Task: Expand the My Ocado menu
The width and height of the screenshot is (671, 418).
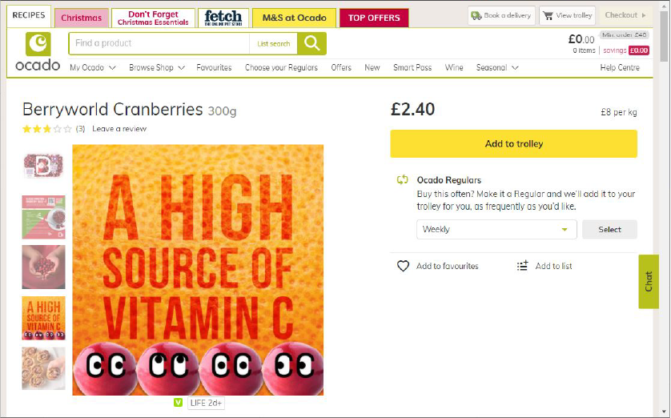Action: tap(93, 68)
